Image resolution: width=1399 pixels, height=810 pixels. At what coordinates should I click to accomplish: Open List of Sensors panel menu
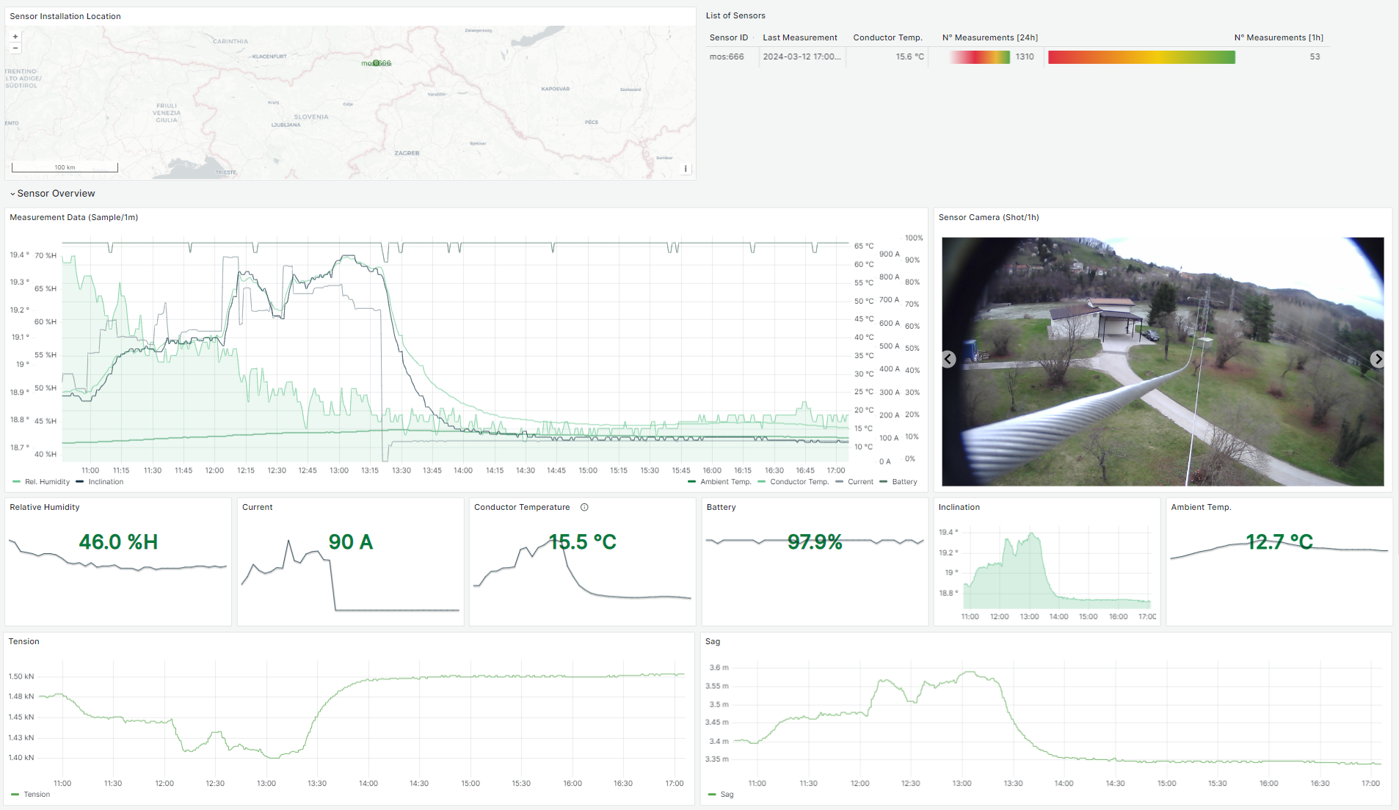735,16
